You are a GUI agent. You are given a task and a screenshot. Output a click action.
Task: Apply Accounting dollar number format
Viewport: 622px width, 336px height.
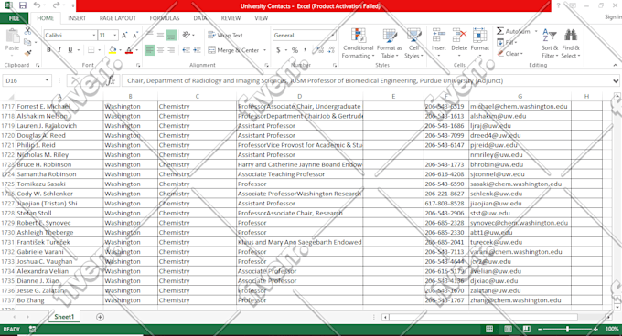278,50
